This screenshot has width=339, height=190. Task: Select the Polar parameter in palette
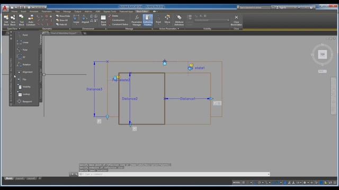(22, 50)
